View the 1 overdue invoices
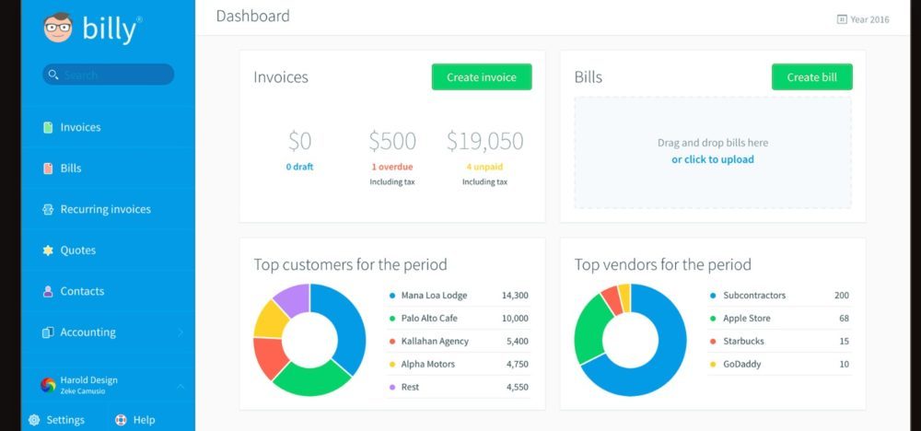This screenshot has width=921, height=431. pyautogui.click(x=392, y=167)
